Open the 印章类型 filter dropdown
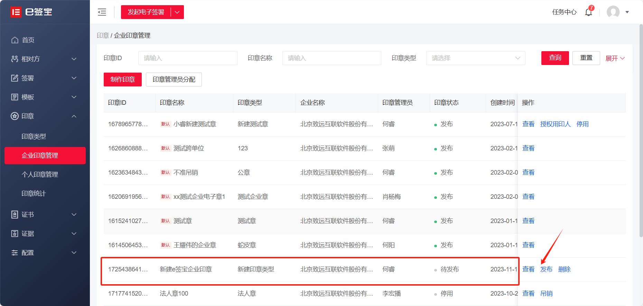The height and width of the screenshot is (306, 643). 476,58
